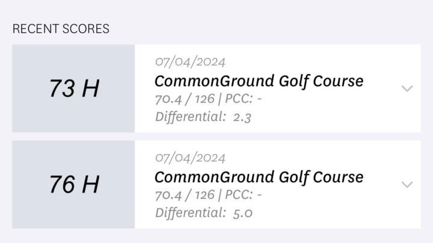Click the differential value 5.0
Image resolution: width=433 pixels, height=243 pixels.
243,213
